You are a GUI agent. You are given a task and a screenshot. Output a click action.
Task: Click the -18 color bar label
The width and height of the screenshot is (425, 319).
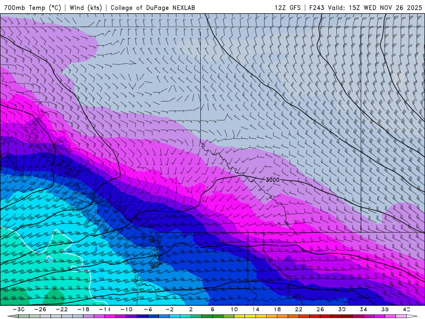(x=83, y=309)
